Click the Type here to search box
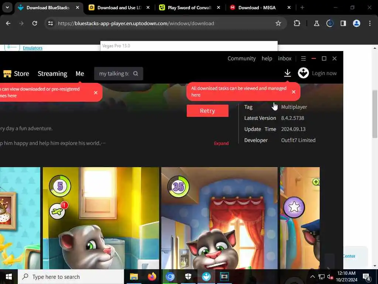378x284 pixels. pyautogui.click(x=71, y=277)
